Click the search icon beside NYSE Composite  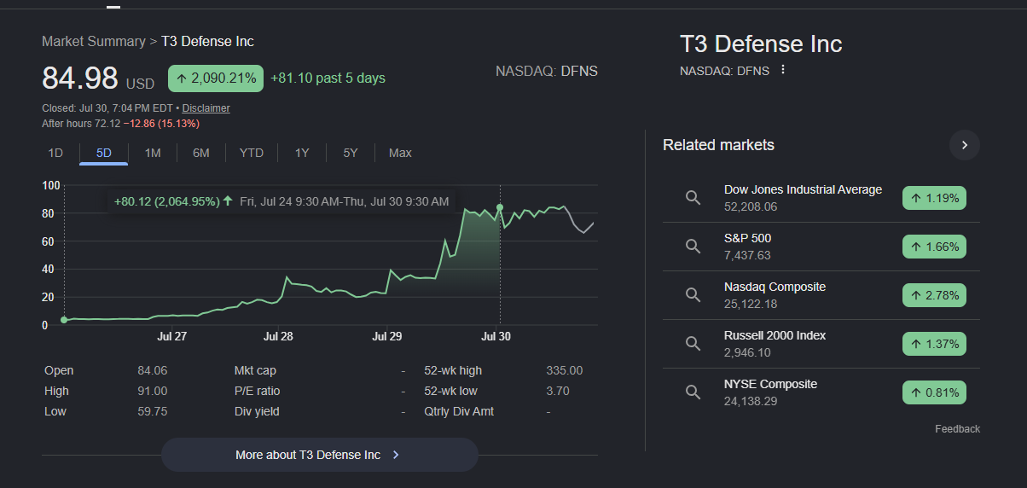point(693,392)
